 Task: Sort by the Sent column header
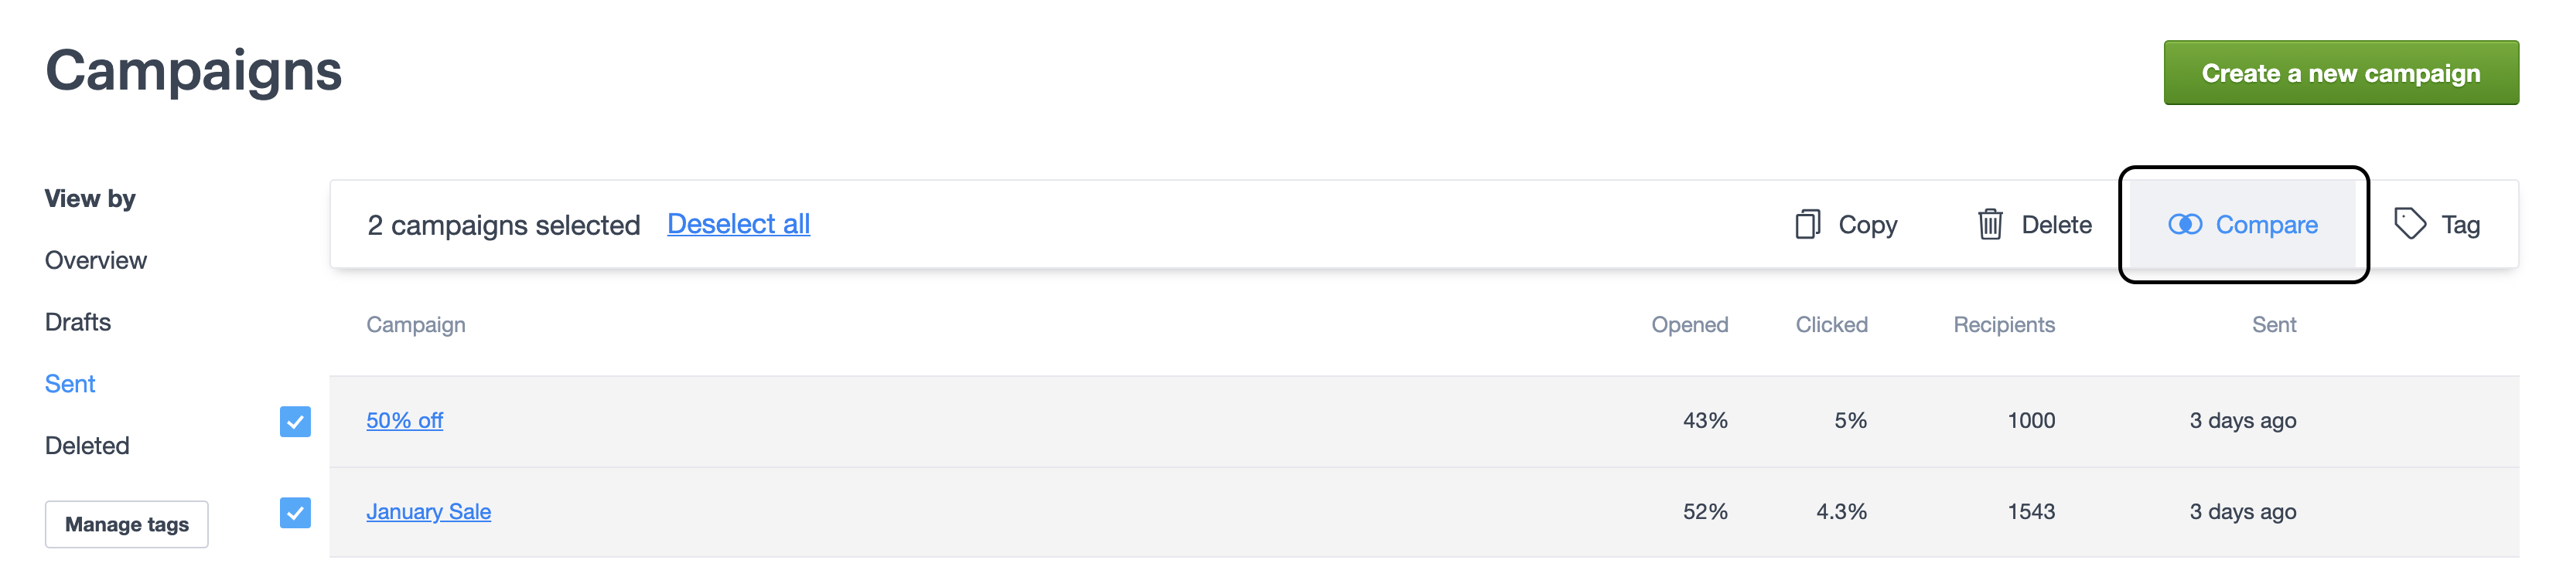point(2274,324)
